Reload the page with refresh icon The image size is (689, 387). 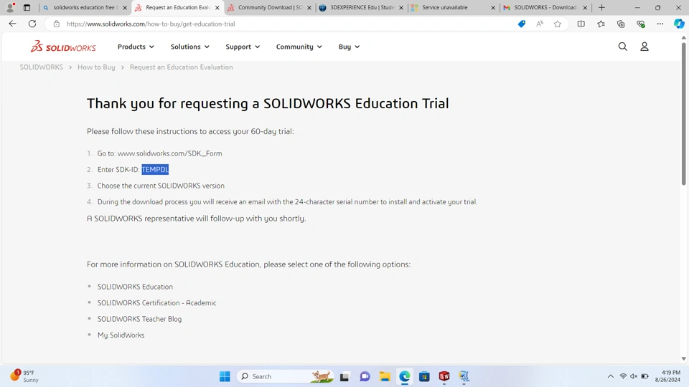click(32, 24)
